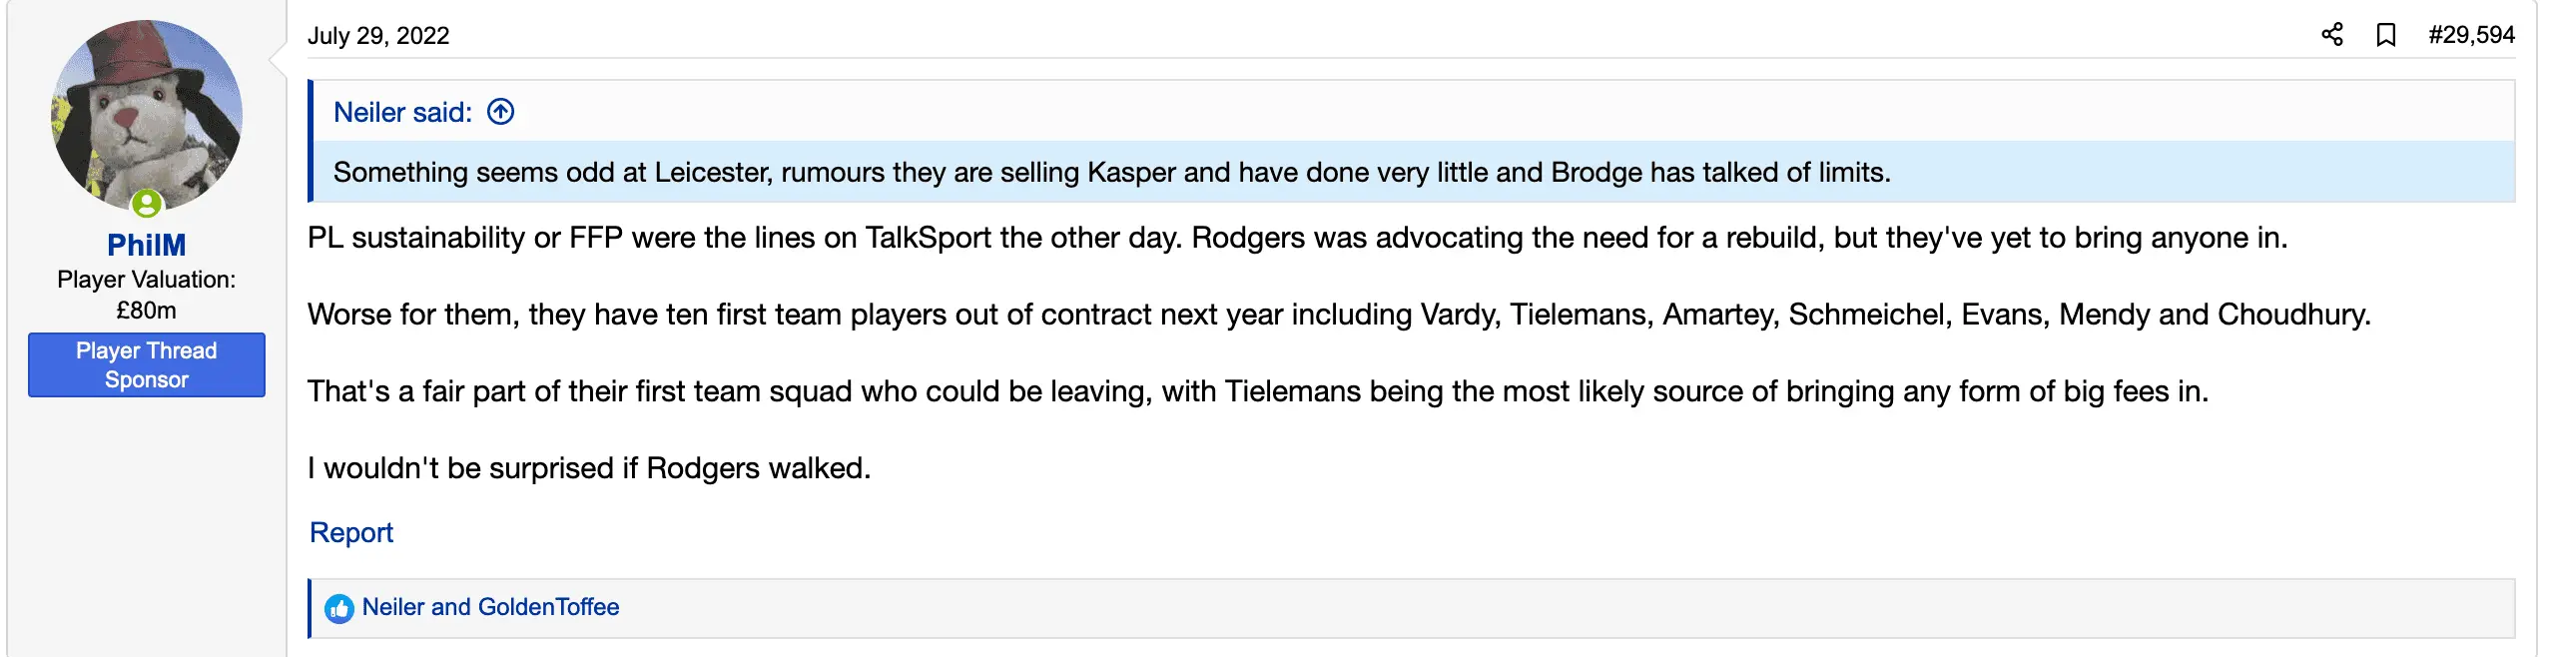Viewport: 2550px width, 657px height.
Task: Click the green online status badge
Action: [x=147, y=204]
